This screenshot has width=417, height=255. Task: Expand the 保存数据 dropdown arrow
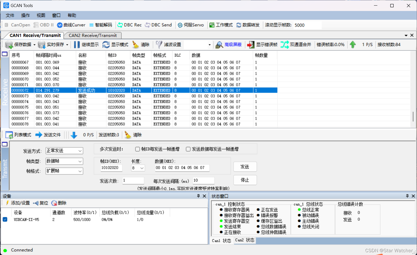tap(34, 45)
